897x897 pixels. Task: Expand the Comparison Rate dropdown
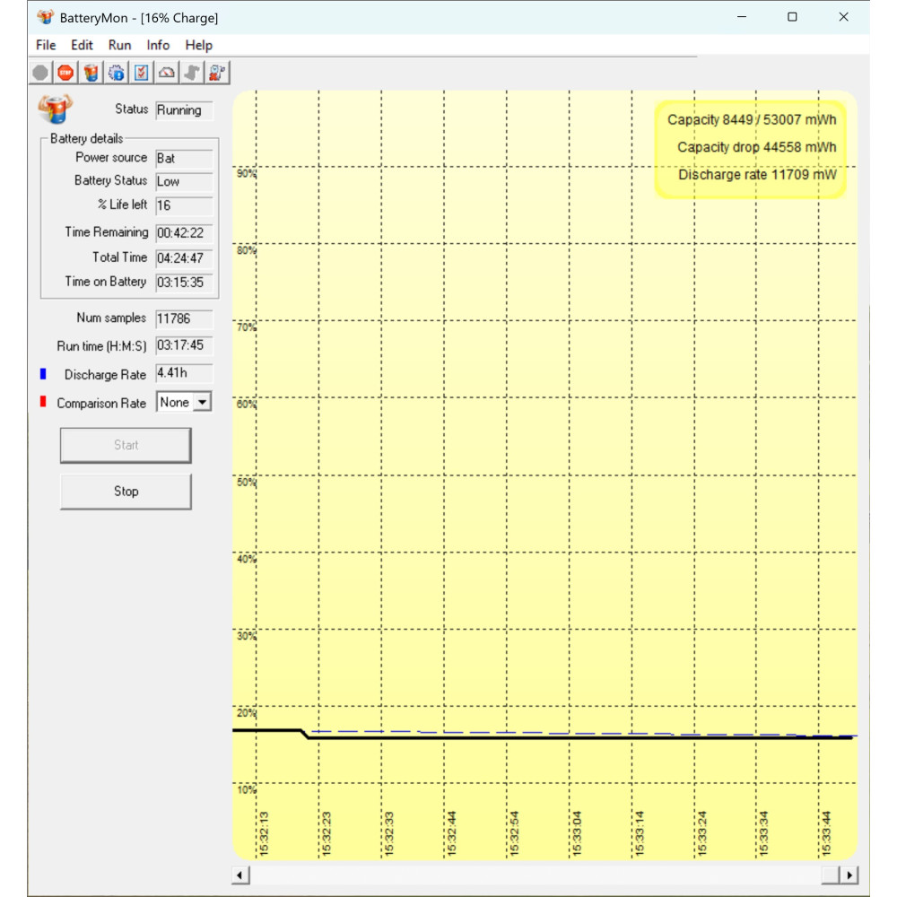pyautogui.click(x=202, y=403)
